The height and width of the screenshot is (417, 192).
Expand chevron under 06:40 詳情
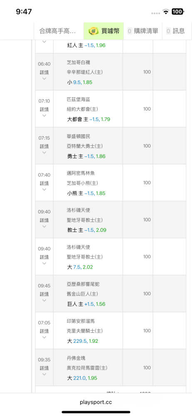tap(44, 79)
